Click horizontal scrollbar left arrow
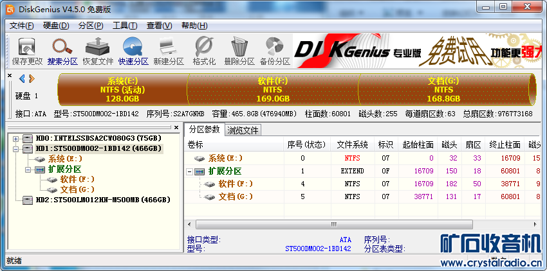The image size is (547, 271). point(189,224)
